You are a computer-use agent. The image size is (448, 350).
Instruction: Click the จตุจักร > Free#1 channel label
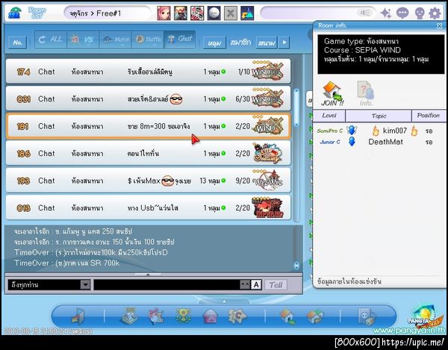tap(96, 13)
